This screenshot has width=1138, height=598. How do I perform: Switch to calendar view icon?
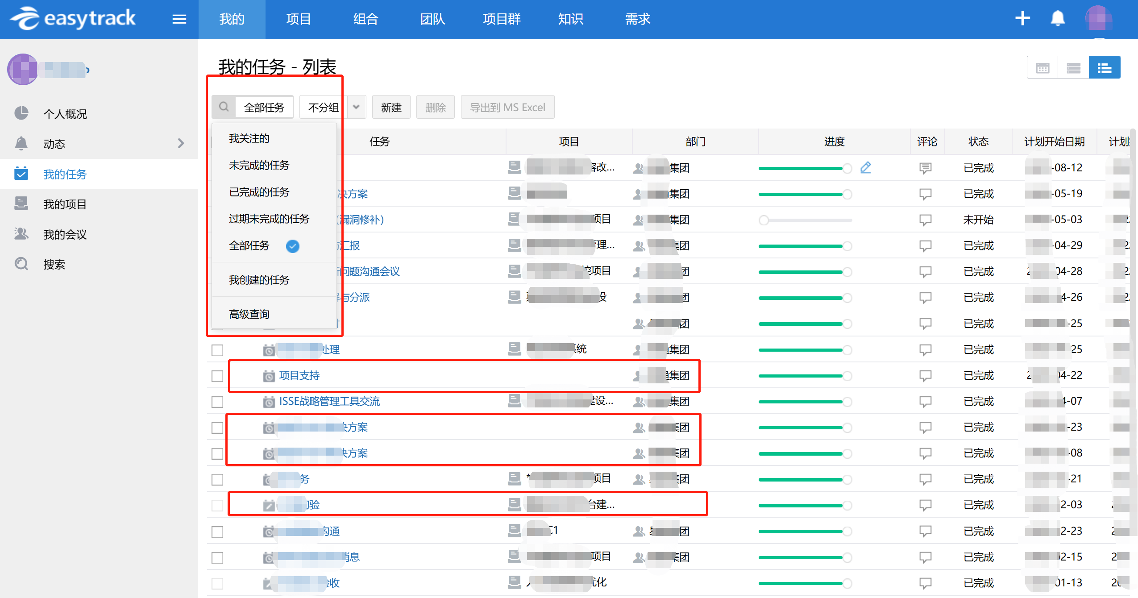pyautogui.click(x=1042, y=68)
